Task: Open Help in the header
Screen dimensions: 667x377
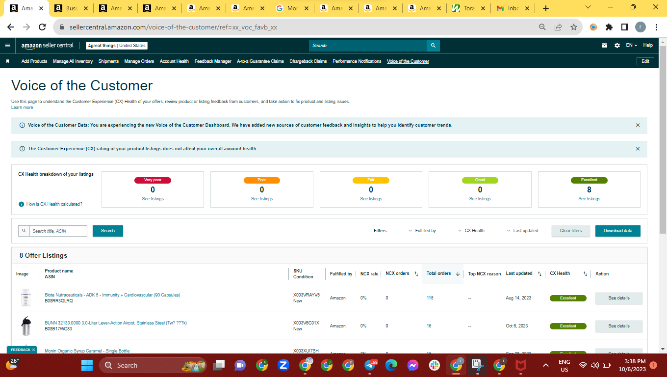Action: pyautogui.click(x=648, y=45)
